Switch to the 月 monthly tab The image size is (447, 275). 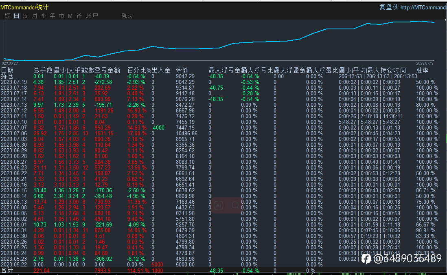tap(35, 16)
